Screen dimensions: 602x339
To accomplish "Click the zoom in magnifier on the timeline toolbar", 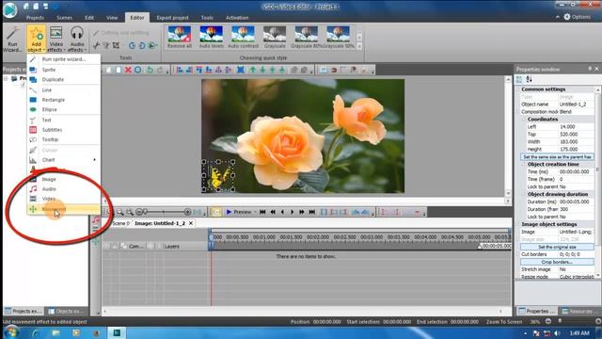I will click(x=120, y=212).
